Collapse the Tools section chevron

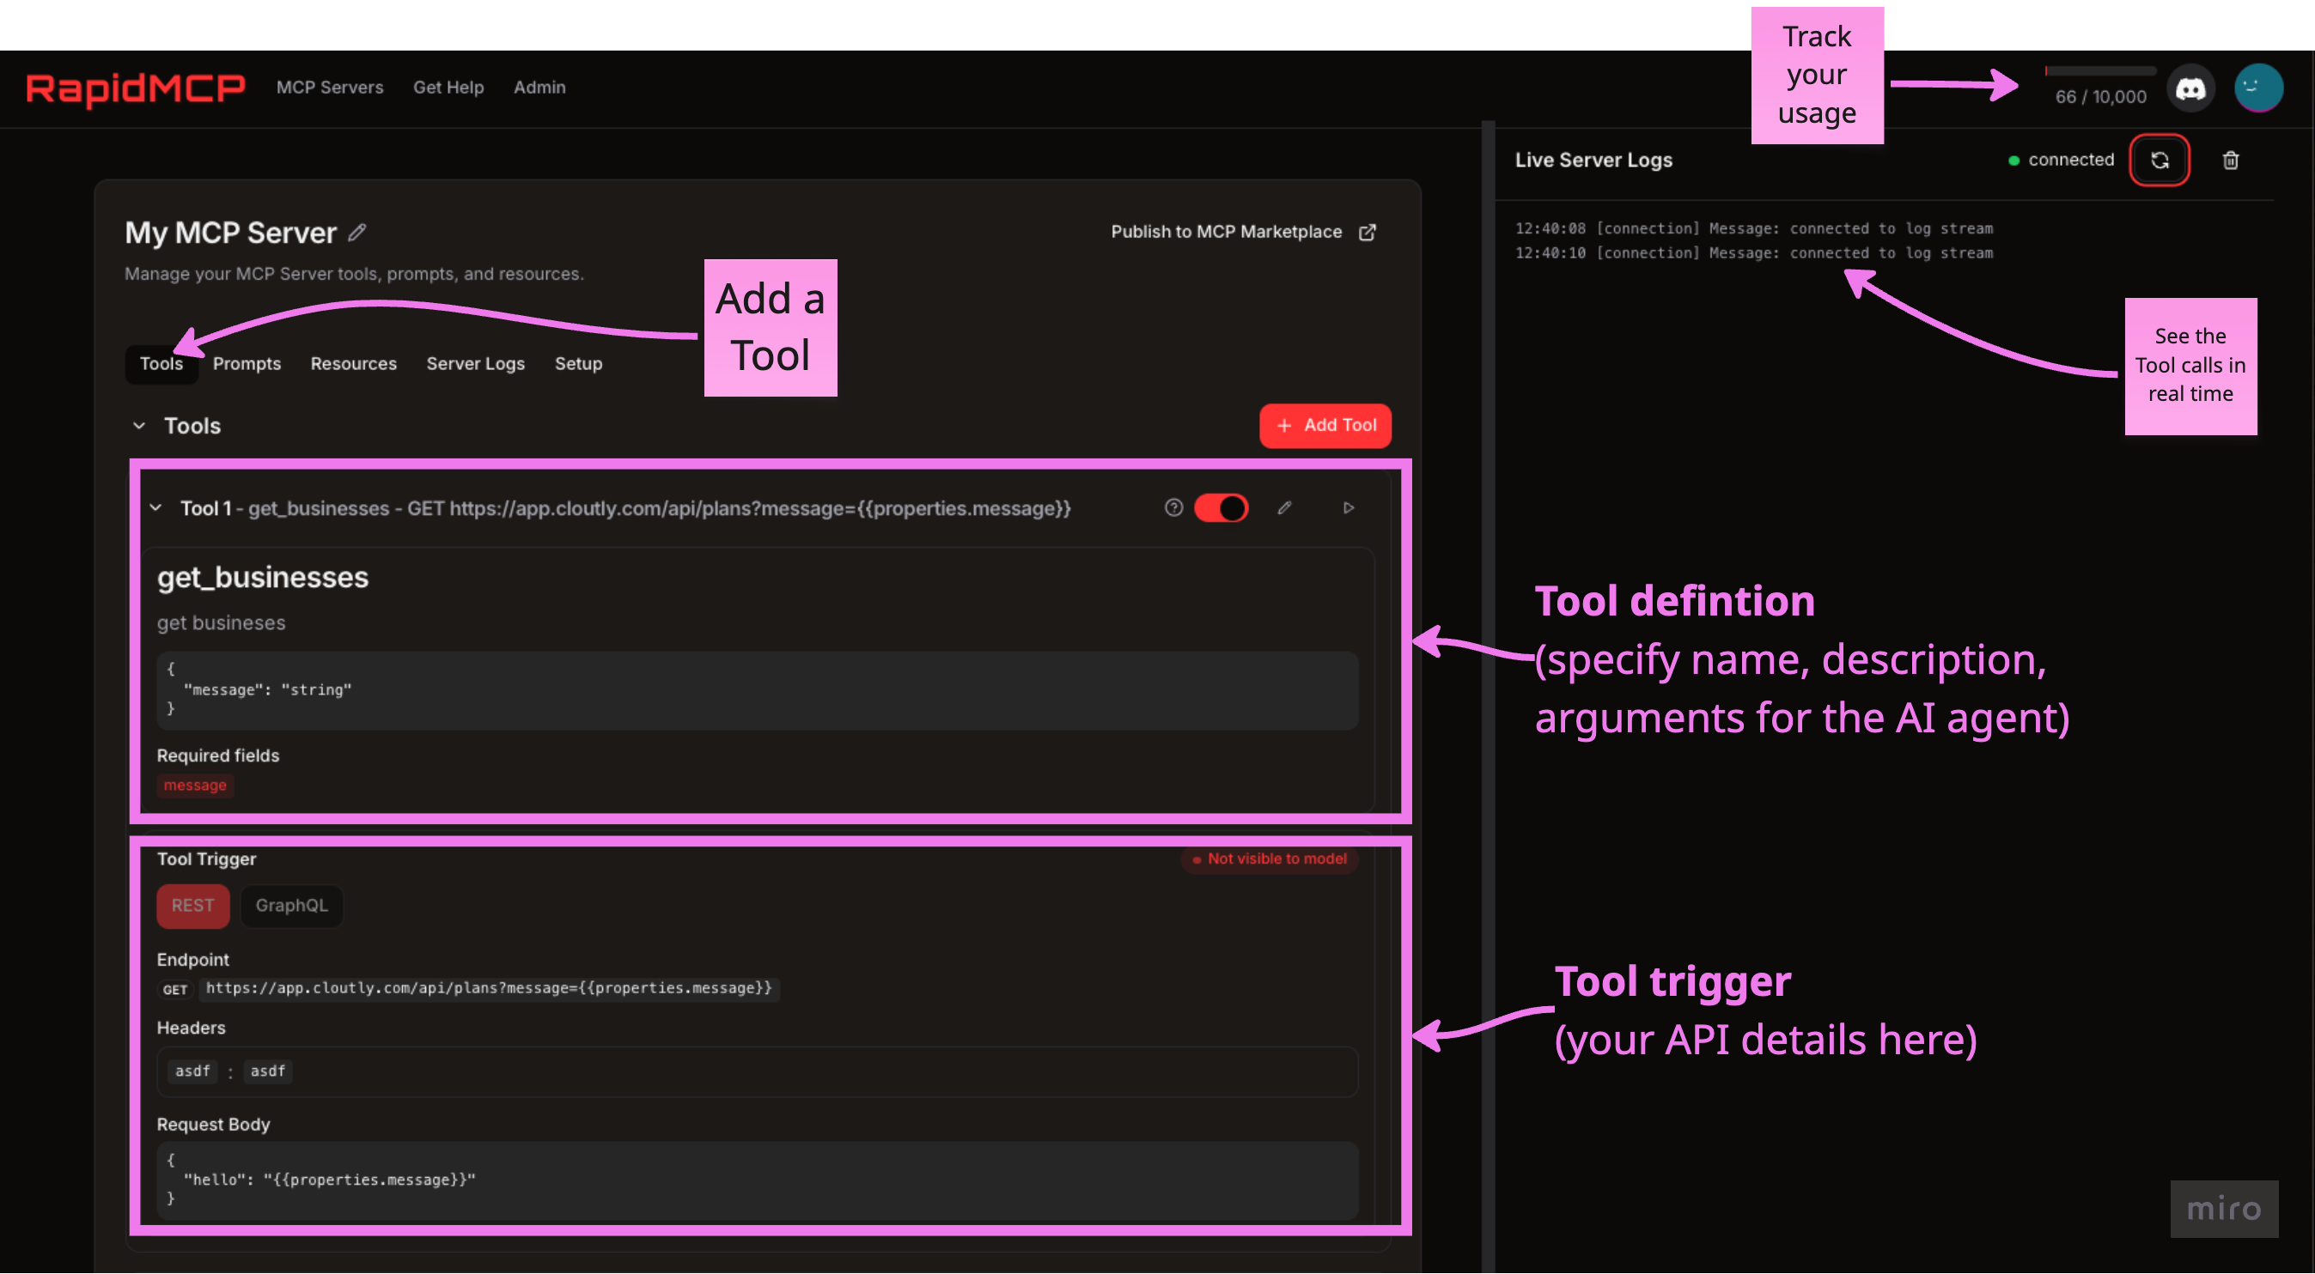(x=139, y=426)
